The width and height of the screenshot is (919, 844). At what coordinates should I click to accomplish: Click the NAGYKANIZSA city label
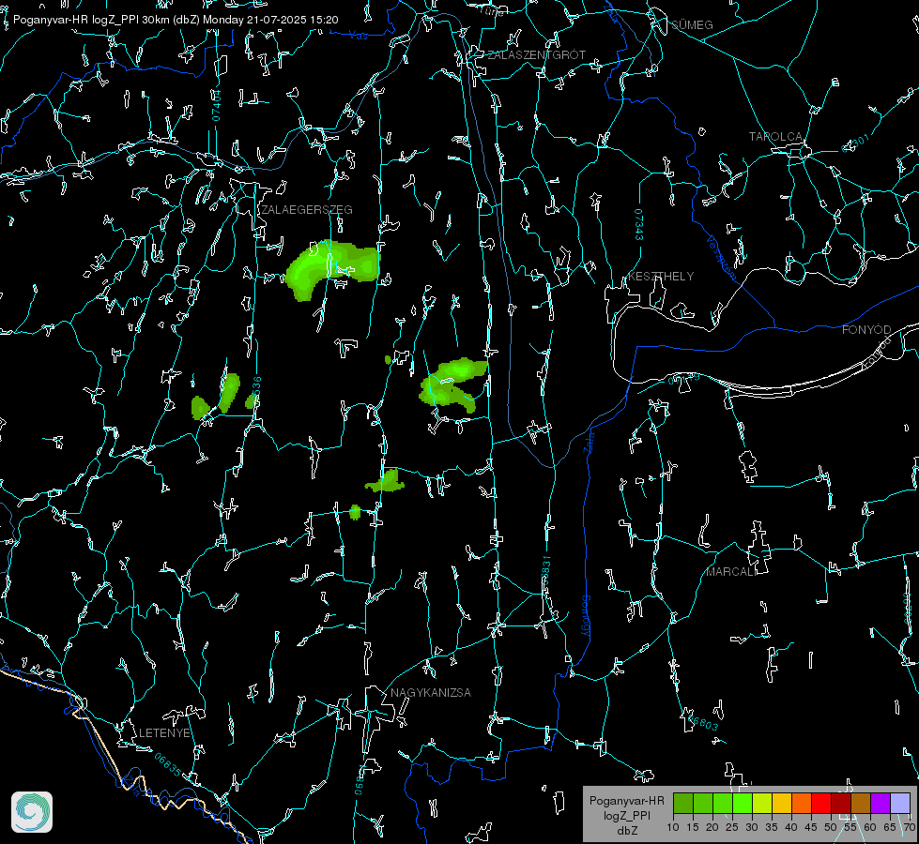click(x=431, y=693)
